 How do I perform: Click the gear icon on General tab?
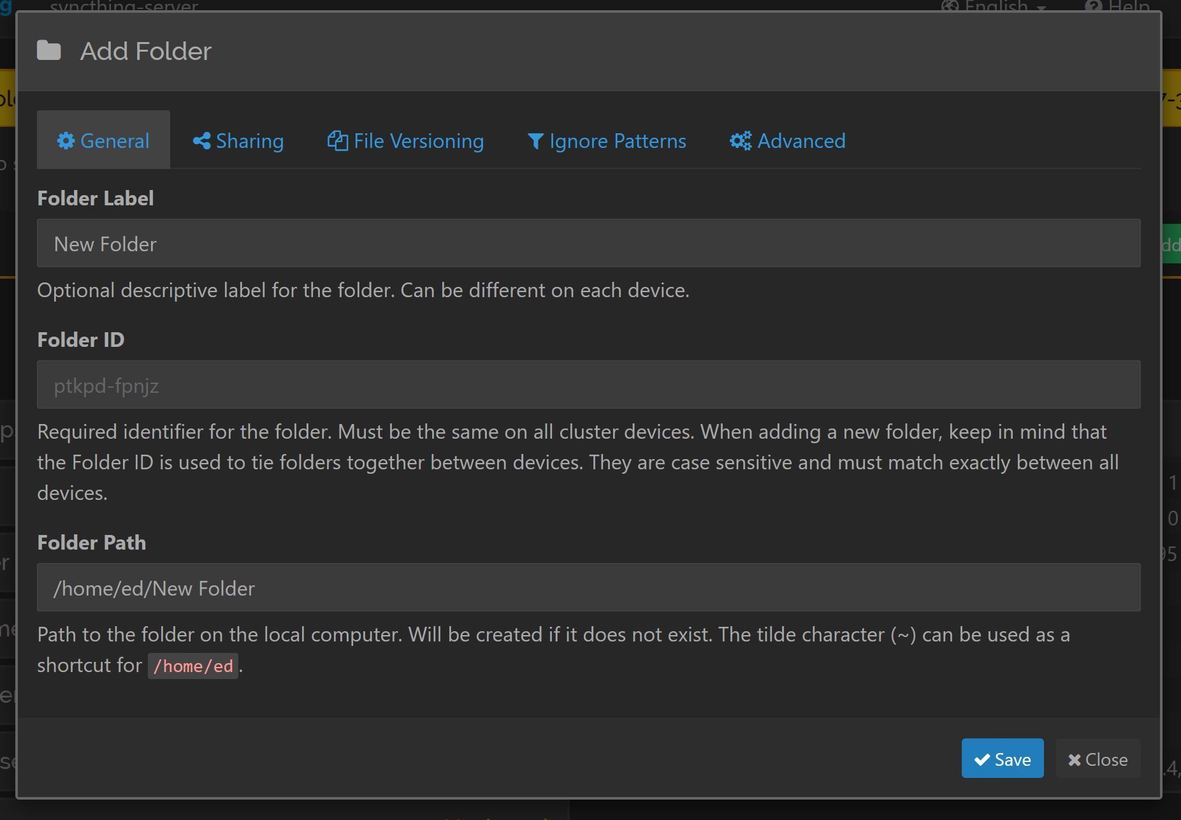66,141
